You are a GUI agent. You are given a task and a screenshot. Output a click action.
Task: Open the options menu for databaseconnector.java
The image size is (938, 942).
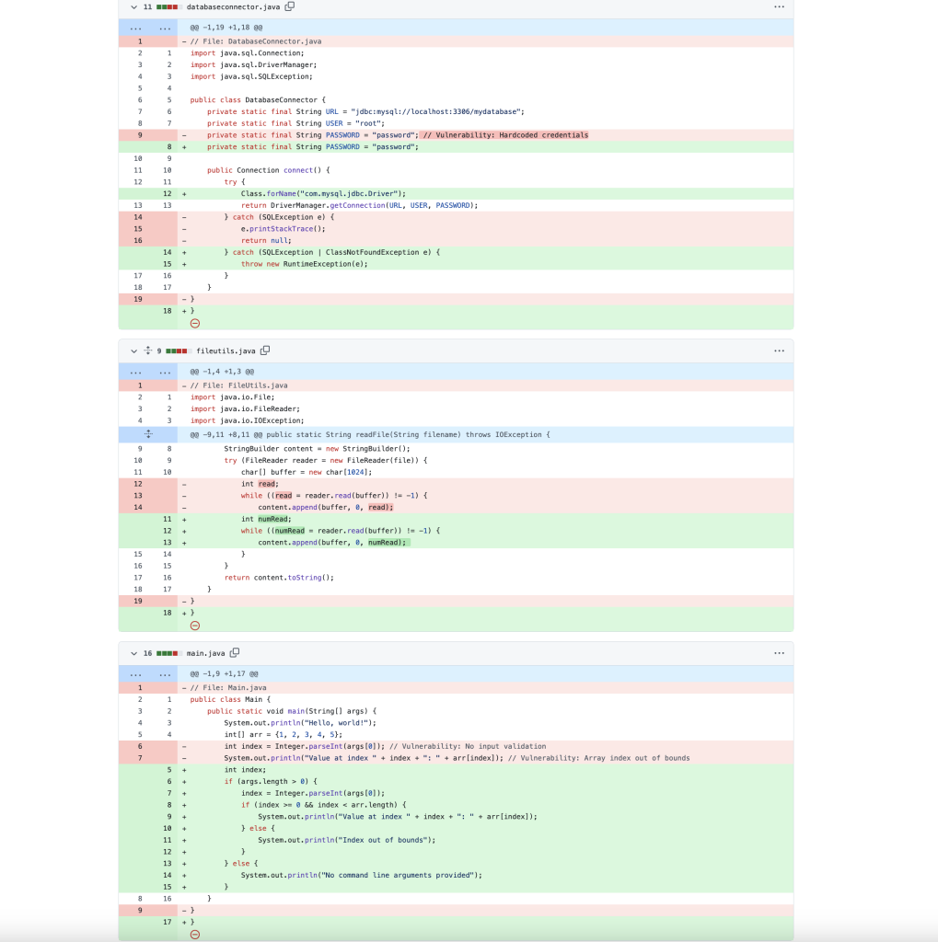pos(779,7)
